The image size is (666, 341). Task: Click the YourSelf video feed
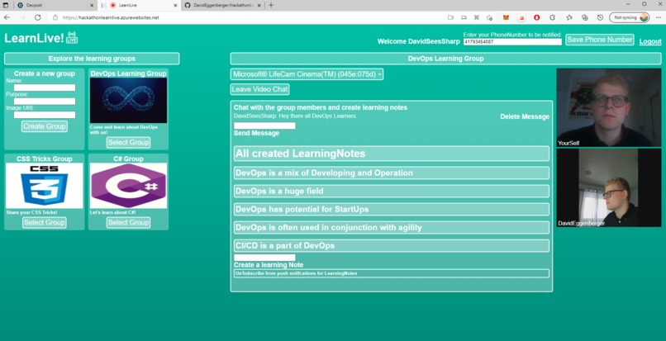609,107
